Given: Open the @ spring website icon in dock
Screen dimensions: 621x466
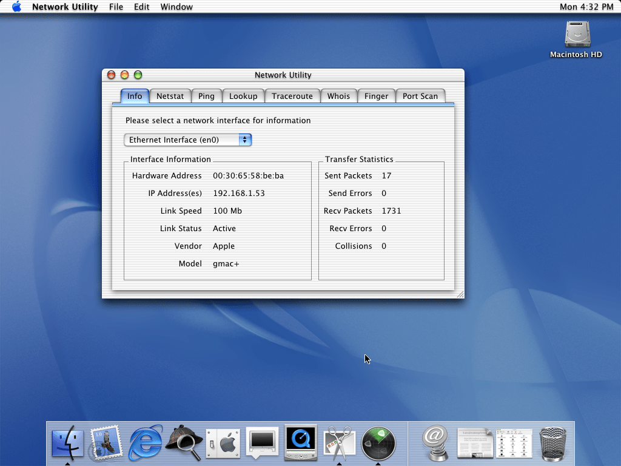Looking at the screenshot, I should click(435, 443).
